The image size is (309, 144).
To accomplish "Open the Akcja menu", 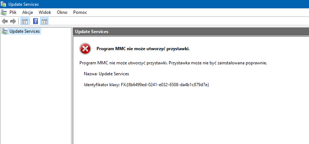I will coord(27,12).
